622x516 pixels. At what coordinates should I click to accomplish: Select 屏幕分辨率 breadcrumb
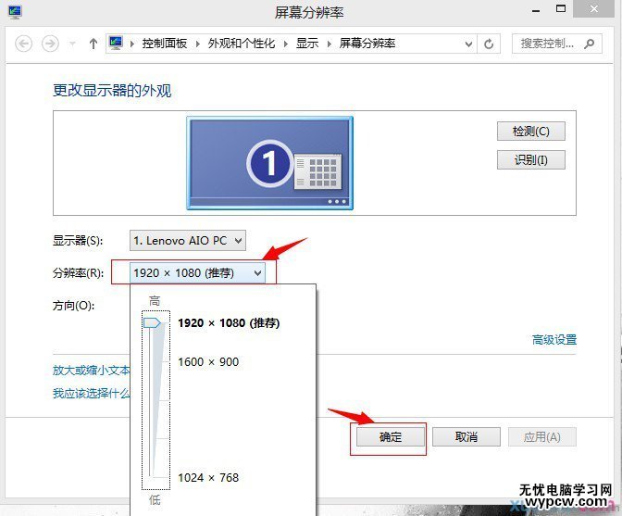click(367, 44)
